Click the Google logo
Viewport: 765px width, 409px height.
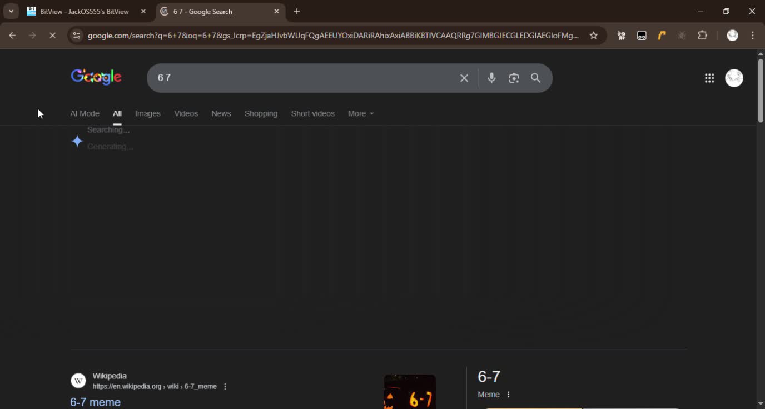point(96,77)
